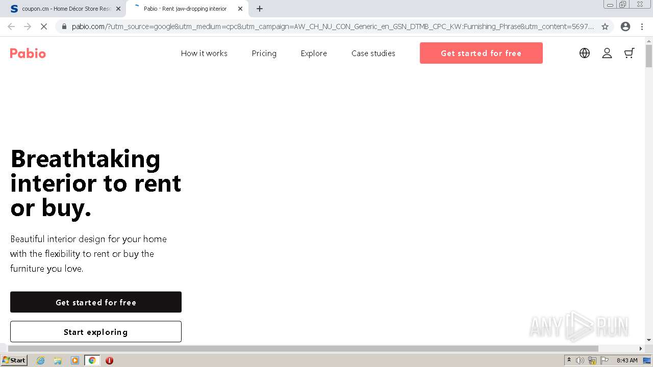Open the language globe icon
This screenshot has height=367, width=653.
point(585,53)
